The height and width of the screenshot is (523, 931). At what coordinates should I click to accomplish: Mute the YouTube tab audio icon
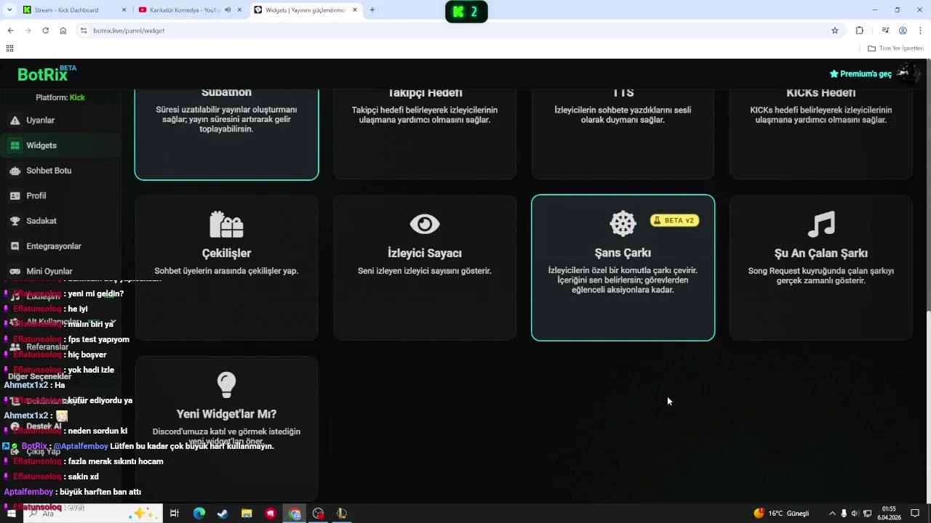[x=228, y=10]
